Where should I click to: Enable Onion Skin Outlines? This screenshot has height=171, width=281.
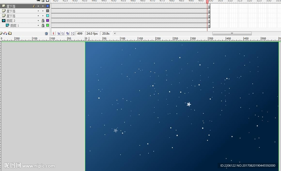click(x=63, y=33)
